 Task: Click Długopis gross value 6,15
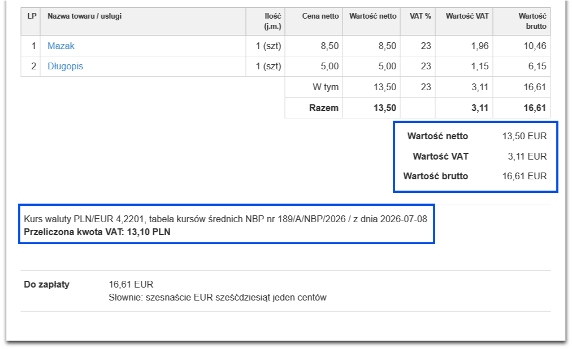(537, 66)
